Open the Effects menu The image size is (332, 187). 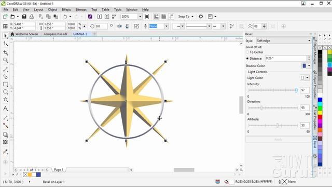point(66,10)
